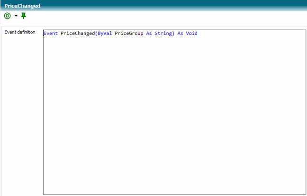Click the 'ByVal' keyword in the code
Screen dimensions: 307x196
(x=105, y=34)
